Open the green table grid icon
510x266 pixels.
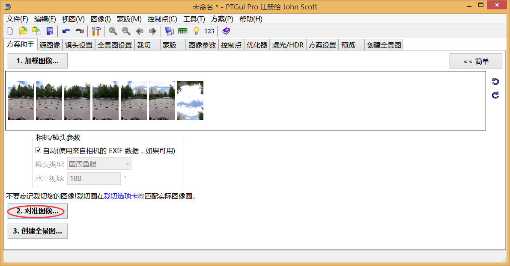(x=183, y=31)
